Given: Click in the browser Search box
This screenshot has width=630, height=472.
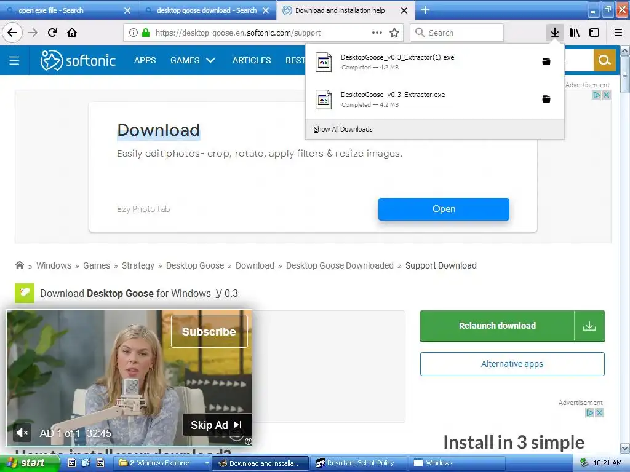Looking at the screenshot, I should pos(457,33).
